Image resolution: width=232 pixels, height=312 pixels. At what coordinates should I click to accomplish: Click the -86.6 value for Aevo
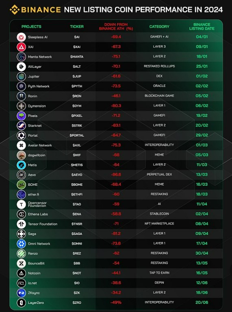point(116,174)
